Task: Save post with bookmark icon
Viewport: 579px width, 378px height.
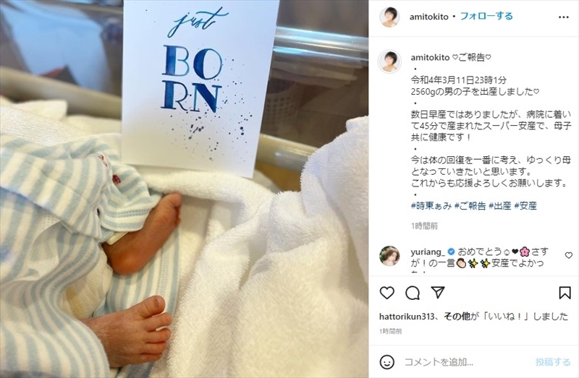Action: (565, 293)
